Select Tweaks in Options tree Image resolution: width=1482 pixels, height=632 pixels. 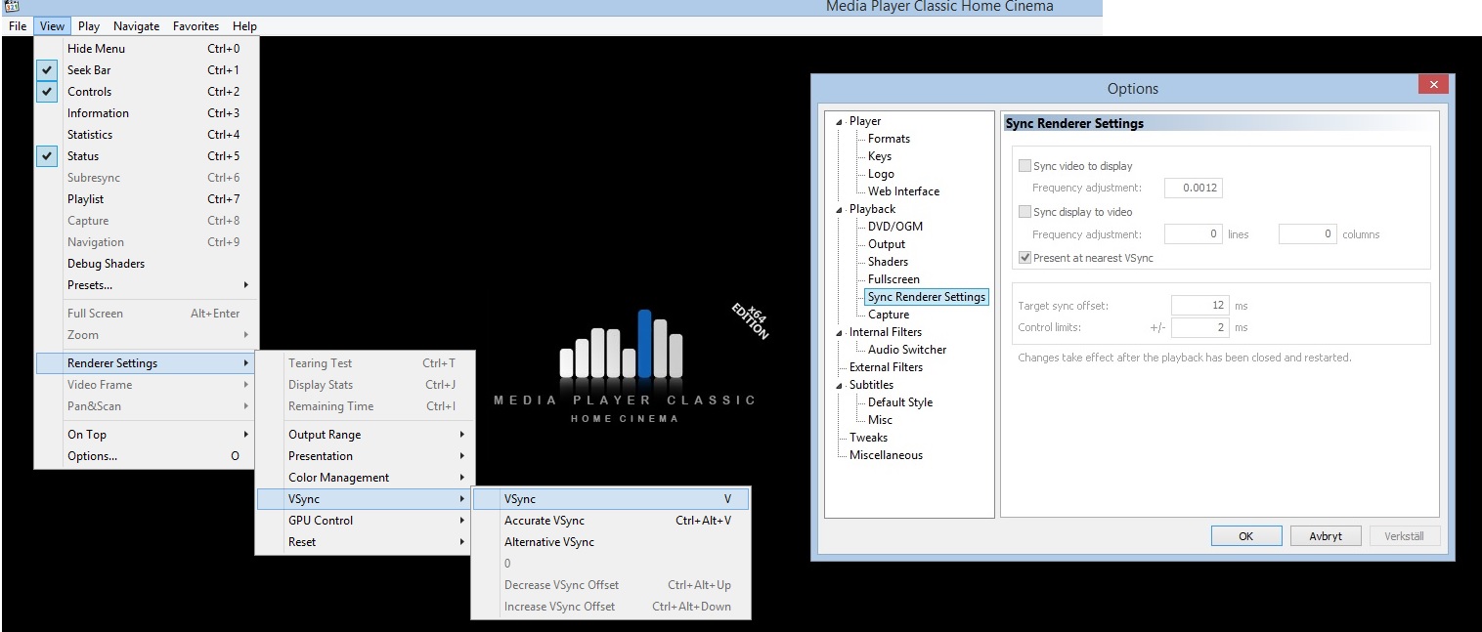pos(868,438)
